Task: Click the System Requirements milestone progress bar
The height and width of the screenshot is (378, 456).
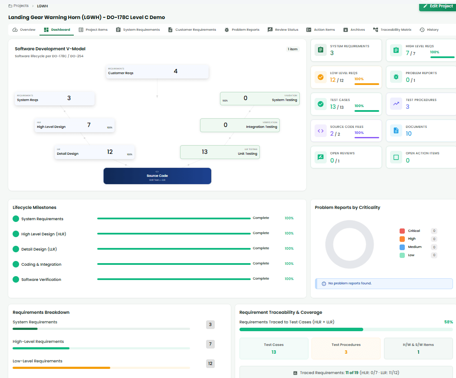Action: (x=174, y=218)
